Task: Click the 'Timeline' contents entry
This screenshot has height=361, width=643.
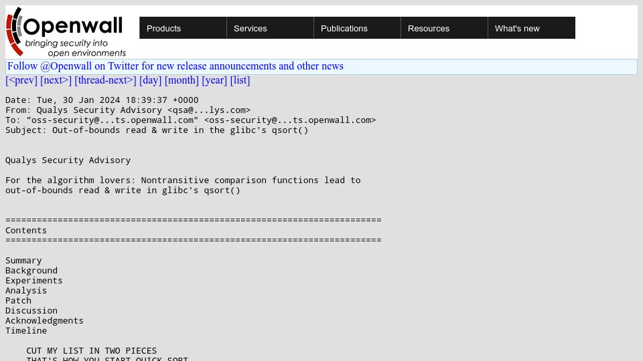Action: 26,331
